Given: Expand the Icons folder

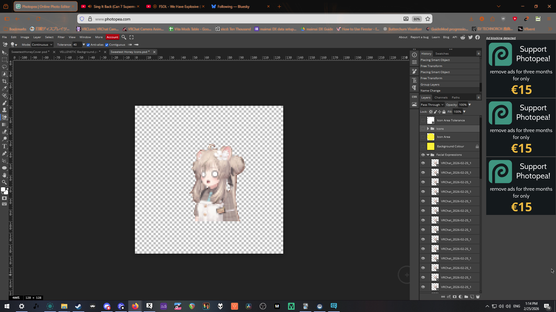Looking at the screenshot, I should (428, 129).
